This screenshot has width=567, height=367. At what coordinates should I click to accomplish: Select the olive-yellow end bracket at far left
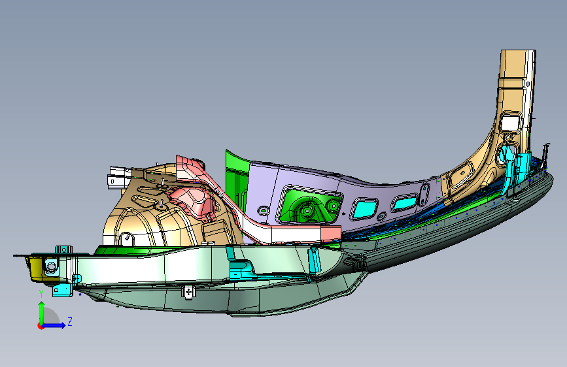(37, 268)
